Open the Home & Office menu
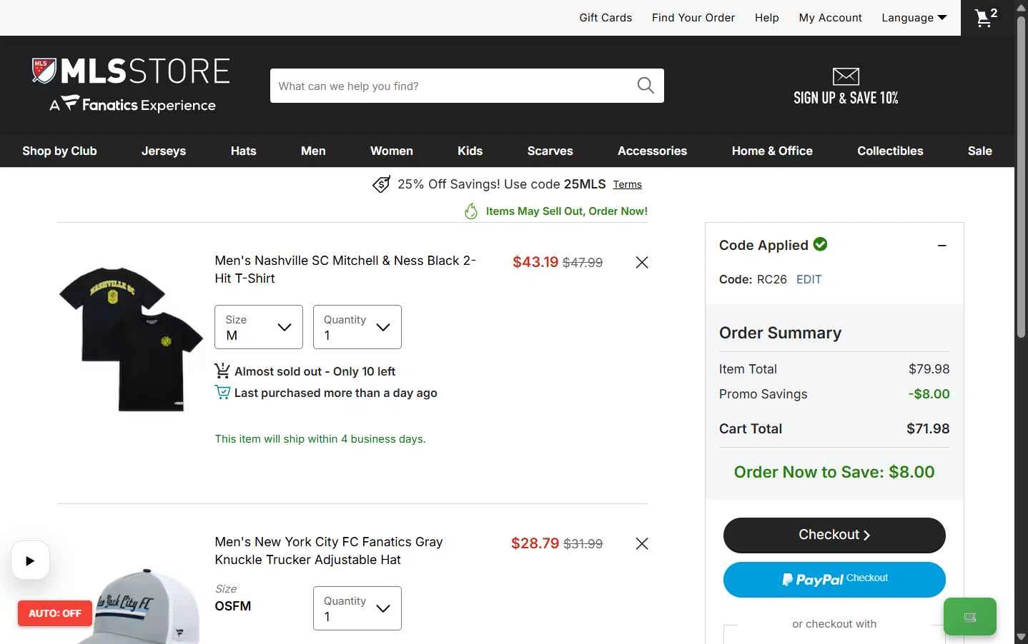1028x644 pixels. 772,151
